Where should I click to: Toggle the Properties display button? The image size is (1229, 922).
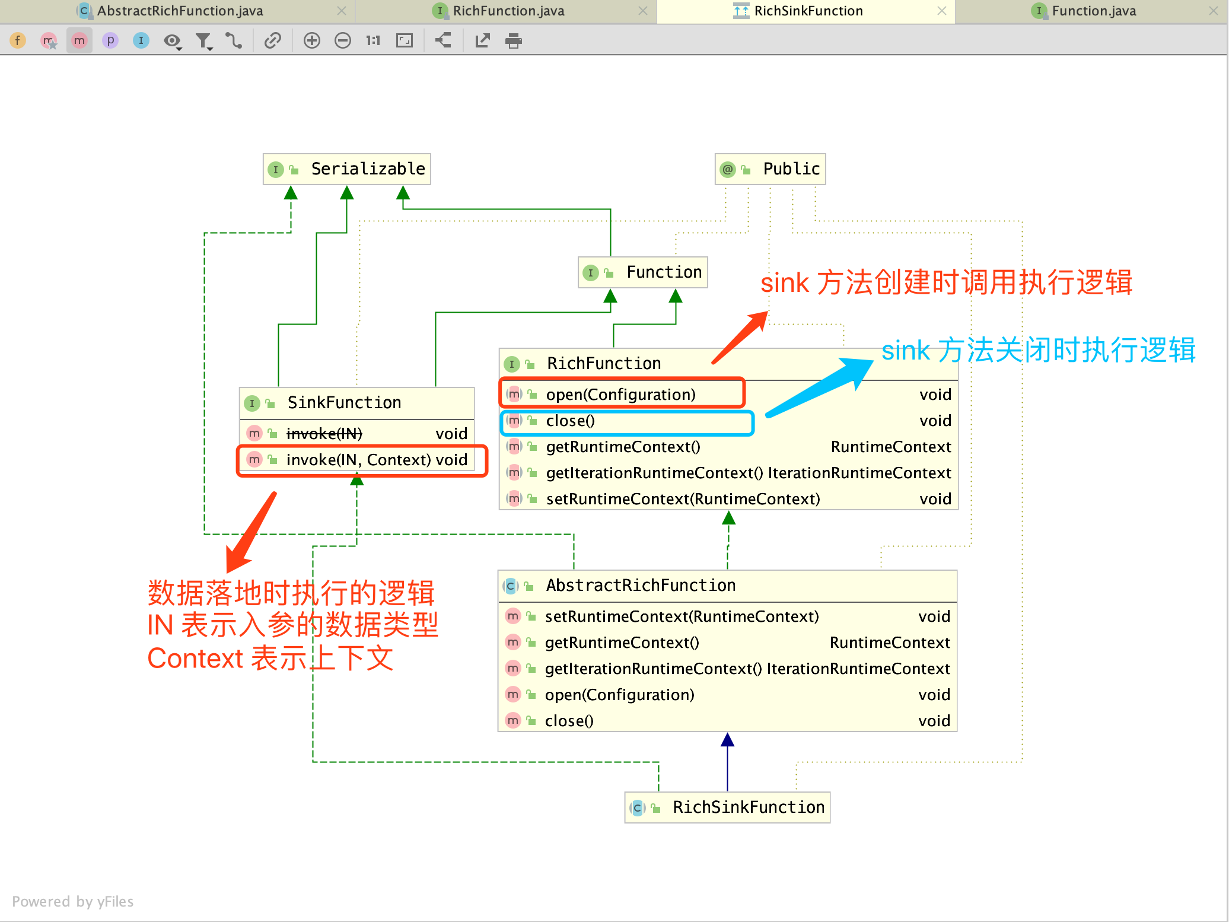[x=110, y=40]
